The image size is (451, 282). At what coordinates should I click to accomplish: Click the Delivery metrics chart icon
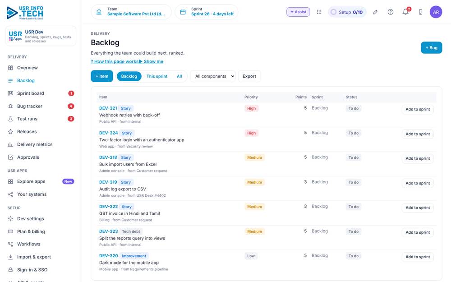(x=10, y=144)
